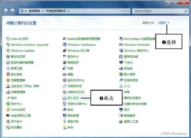Viewport: 191px width, 138px height.
Task: Open the Windows Defender icon
Action: (121, 45)
